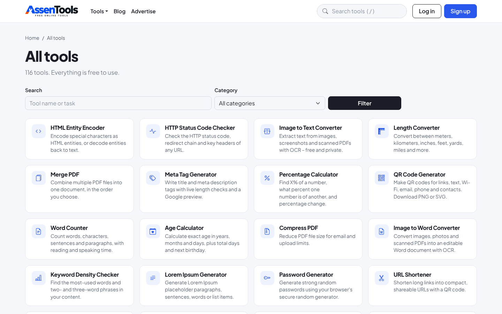The width and height of the screenshot is (502, 314).
Task: Click the Filter button
Action: (365, 103)
